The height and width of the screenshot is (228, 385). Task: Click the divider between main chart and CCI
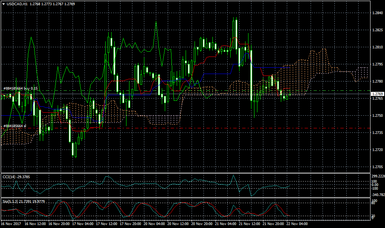pos(186,173)
